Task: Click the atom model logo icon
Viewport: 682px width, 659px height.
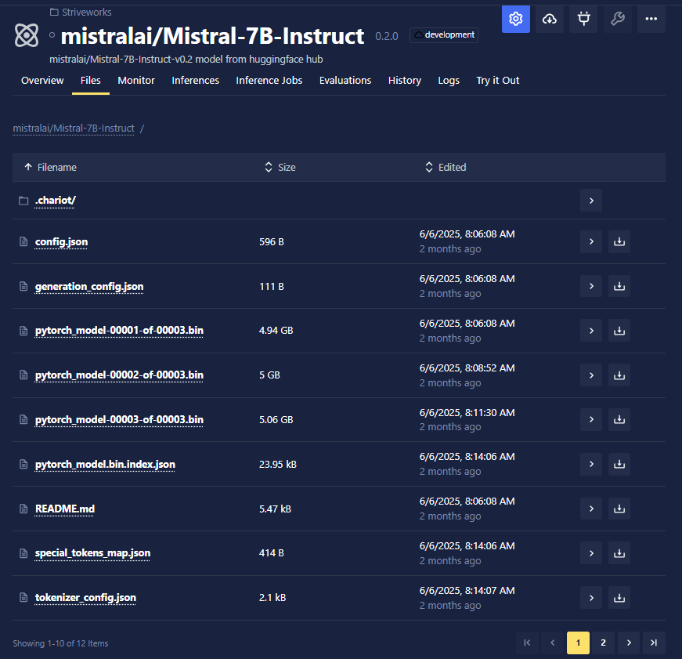Action: point(27,34)
